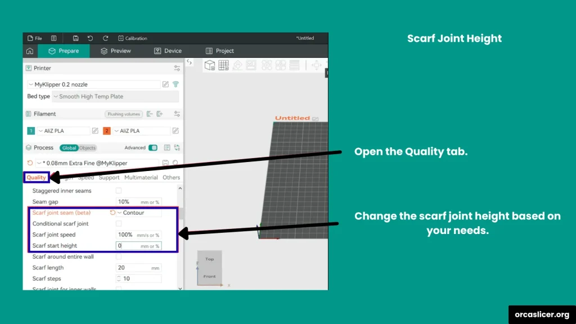576x324 pixels.
Task: Check the Conditional scarf joint box
Action: coord(119,224)
